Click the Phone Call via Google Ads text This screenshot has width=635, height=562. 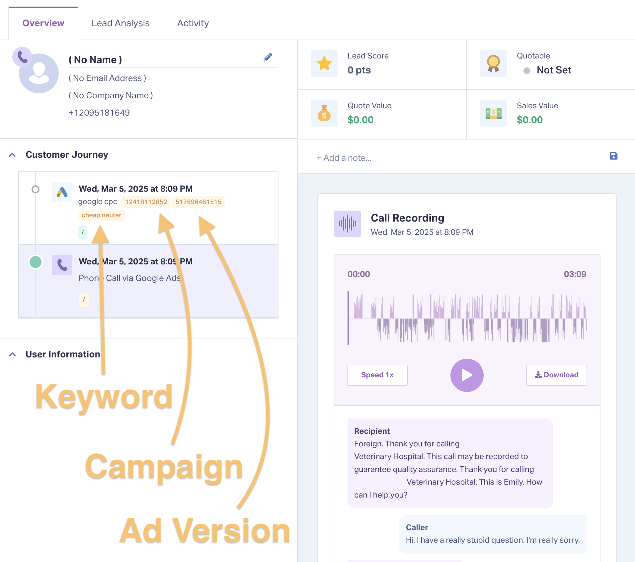tap(130, 278)
